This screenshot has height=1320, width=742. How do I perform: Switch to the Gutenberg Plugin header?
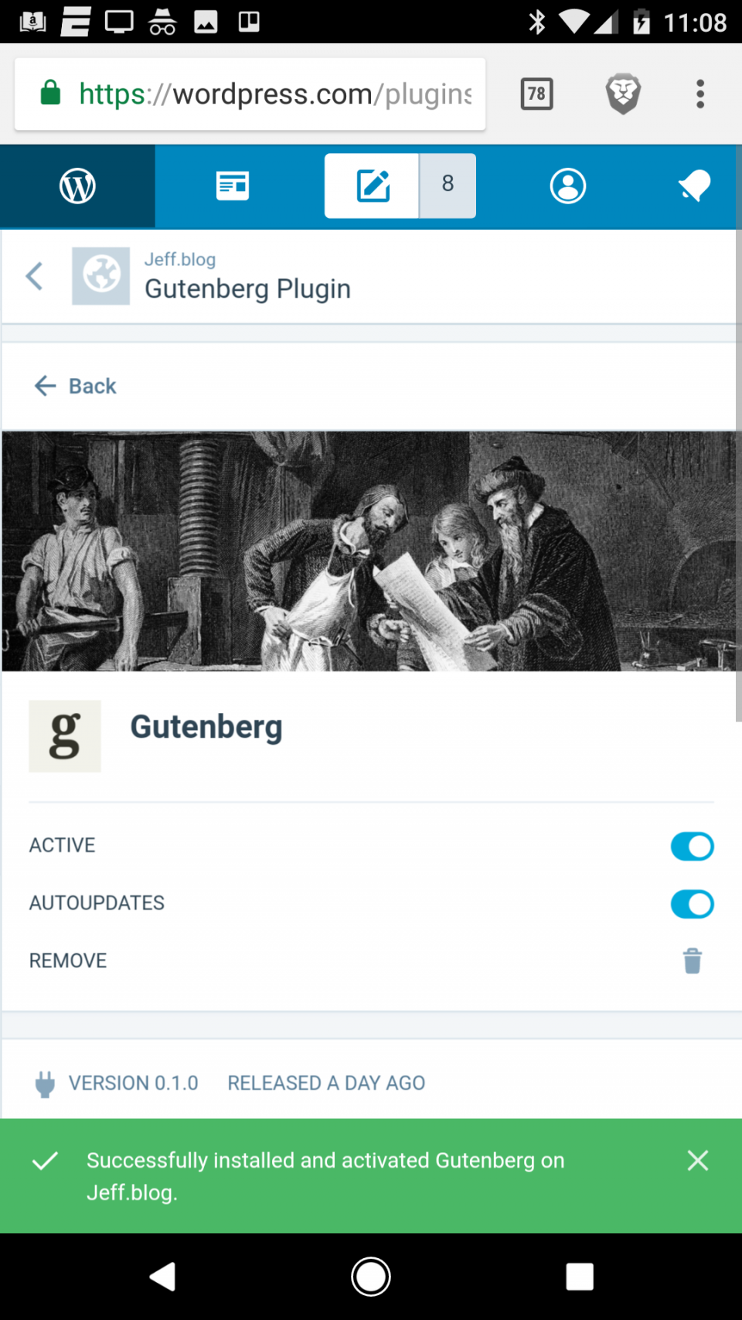tap(247, 288)
